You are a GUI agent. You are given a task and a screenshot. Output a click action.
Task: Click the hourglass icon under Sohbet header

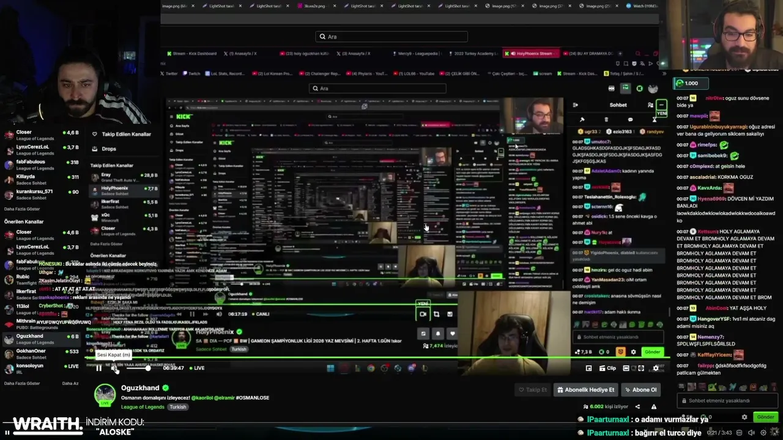[x=654, y=120]
